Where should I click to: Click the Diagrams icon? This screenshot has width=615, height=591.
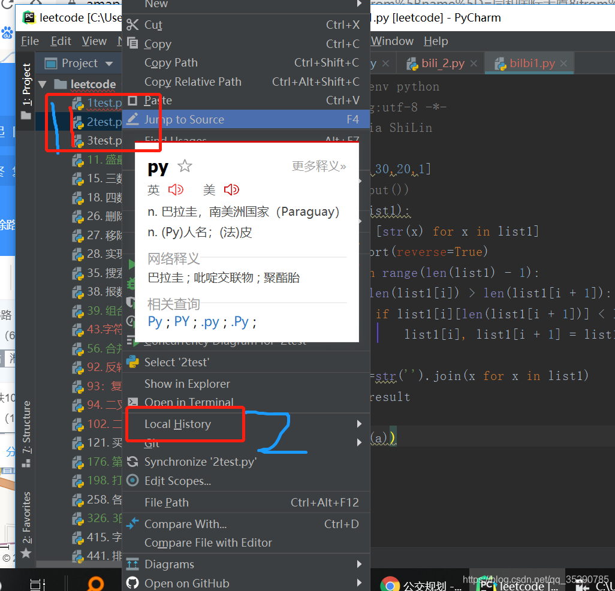click(x=132, y=564)
